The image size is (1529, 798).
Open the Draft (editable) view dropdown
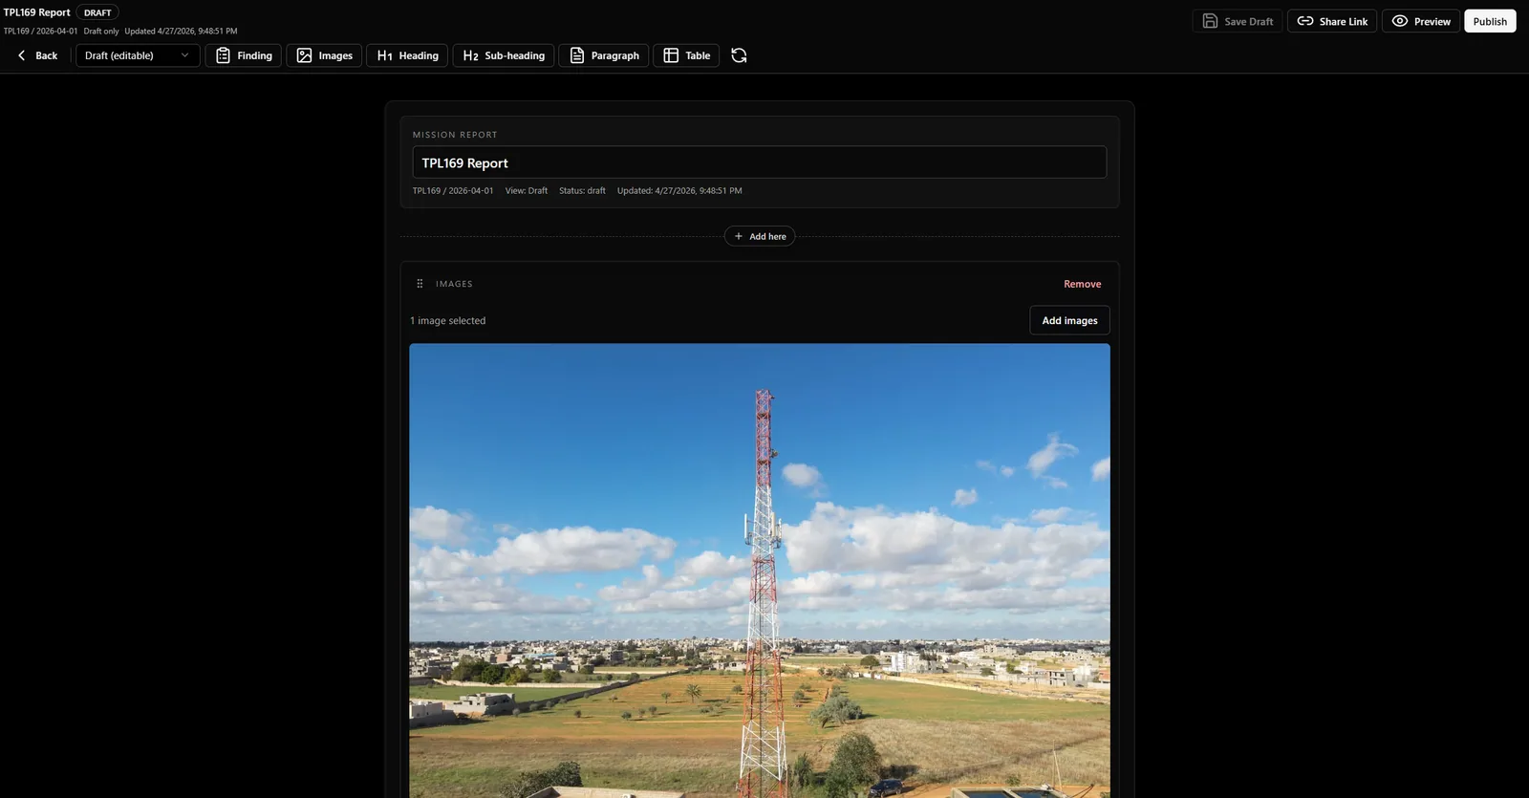click(138, 55)
